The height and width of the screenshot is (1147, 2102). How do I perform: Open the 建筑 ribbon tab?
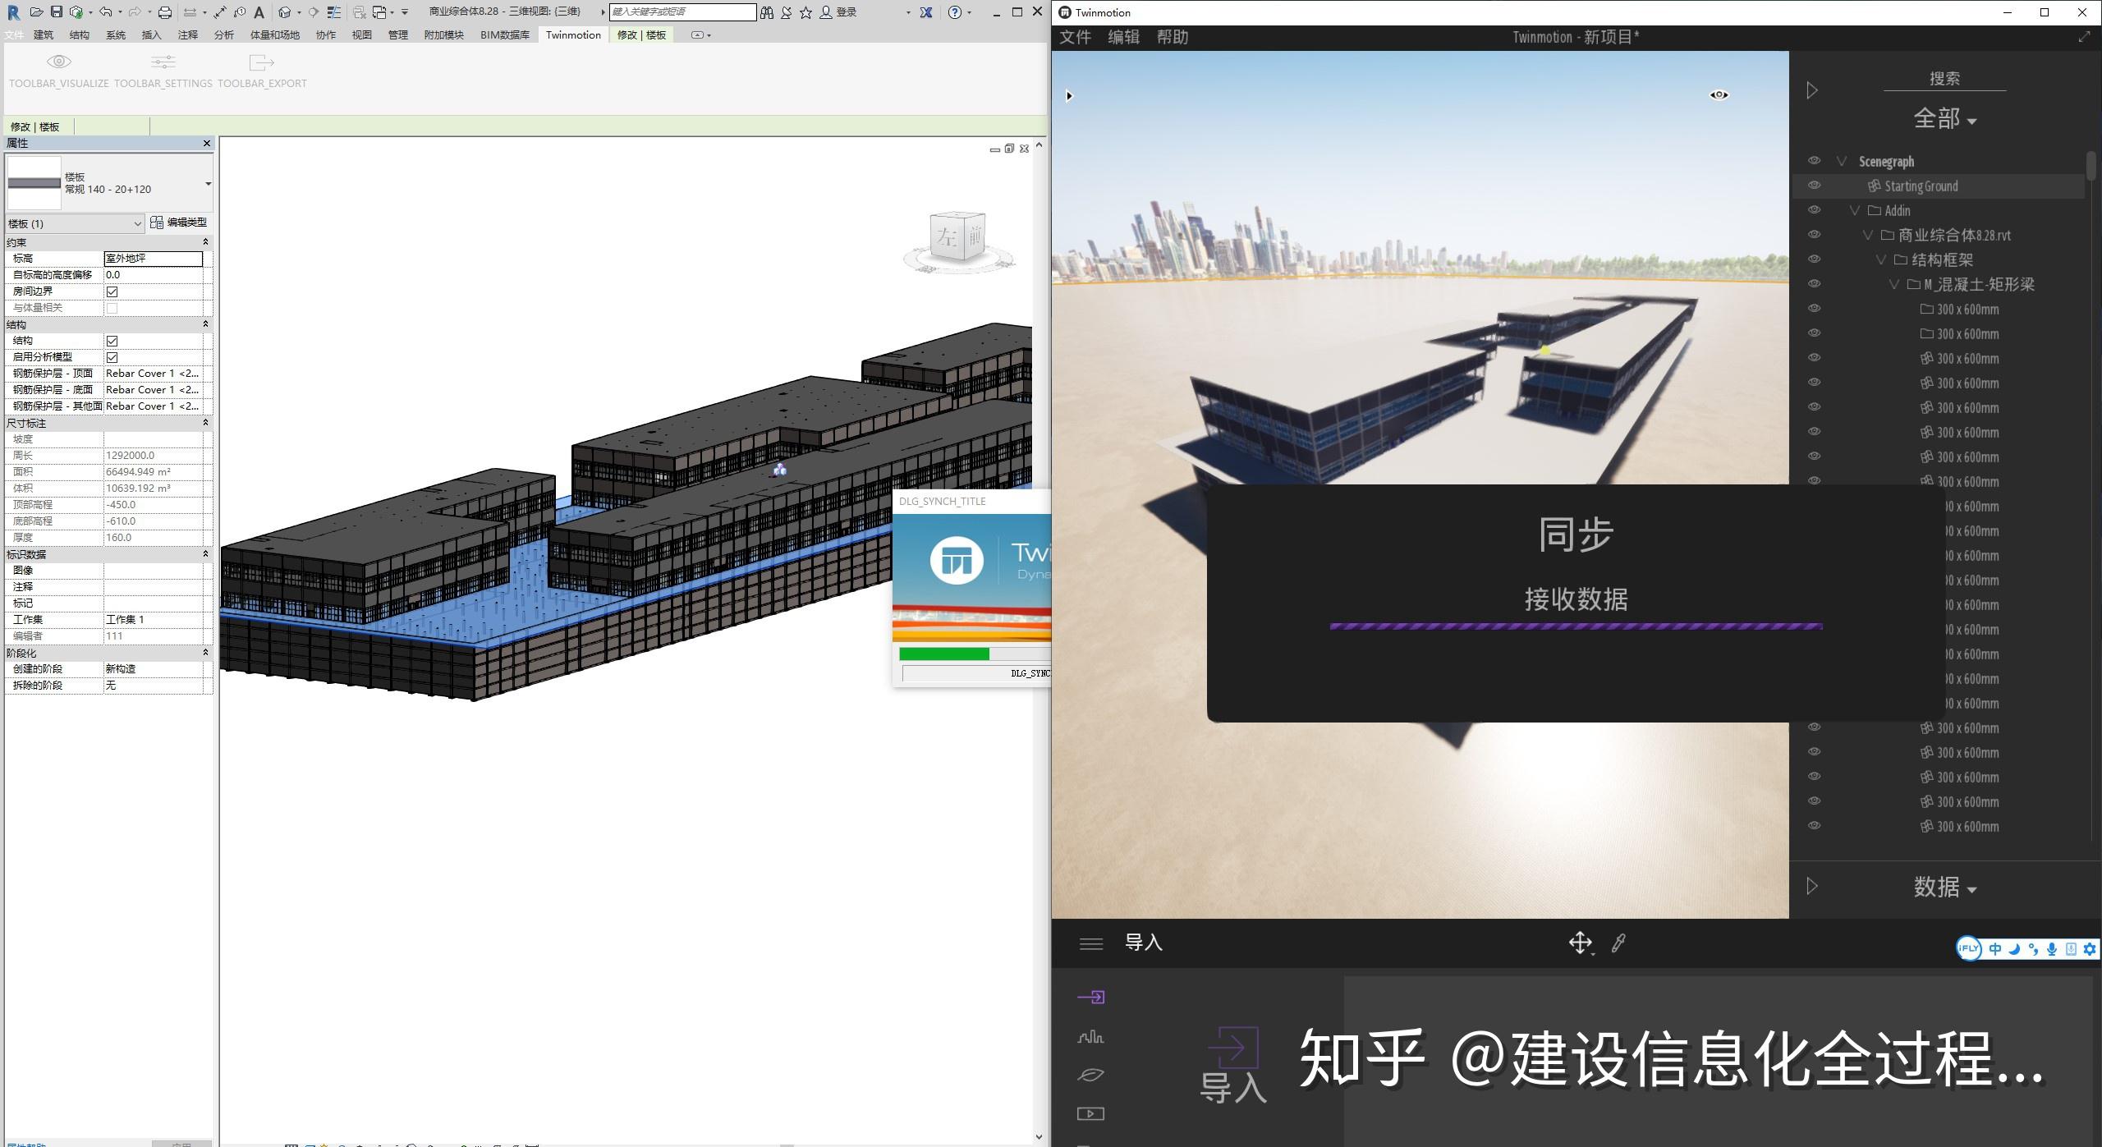tap(44, 35)
